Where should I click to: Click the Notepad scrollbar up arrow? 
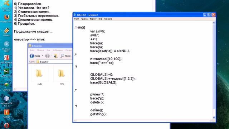[x=214, y=23]
